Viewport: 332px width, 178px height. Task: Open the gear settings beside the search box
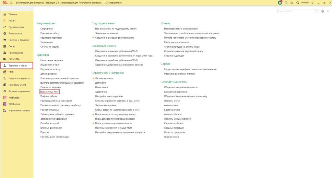pyautogui.click(x=322, y=11)
